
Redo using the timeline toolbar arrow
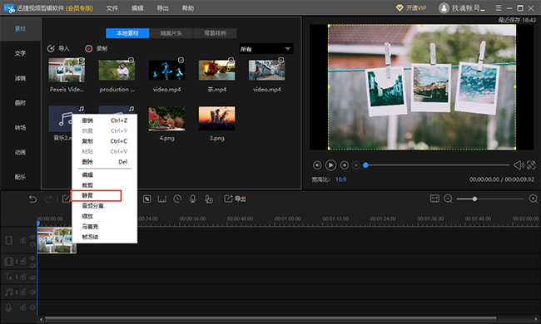point(48,199)
